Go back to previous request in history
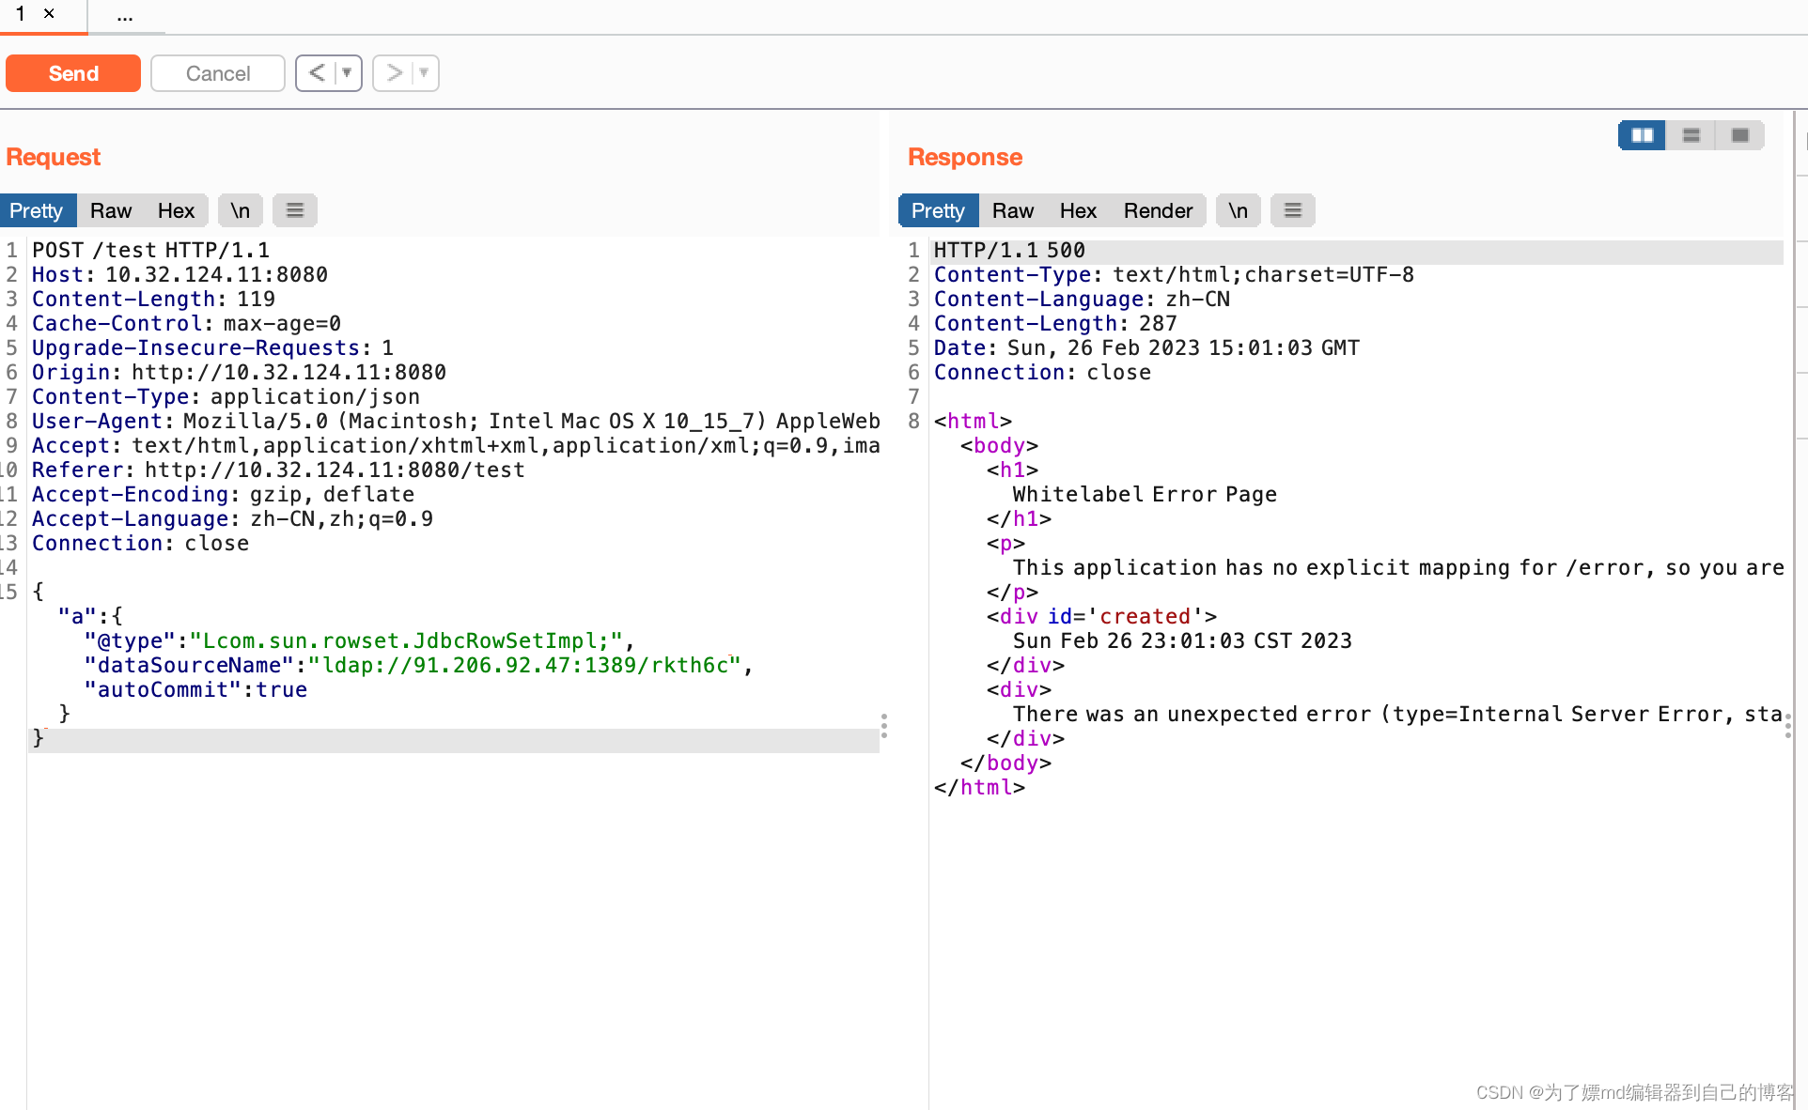The width and height of the screenshot is (1808, 1110). point(317,73)
